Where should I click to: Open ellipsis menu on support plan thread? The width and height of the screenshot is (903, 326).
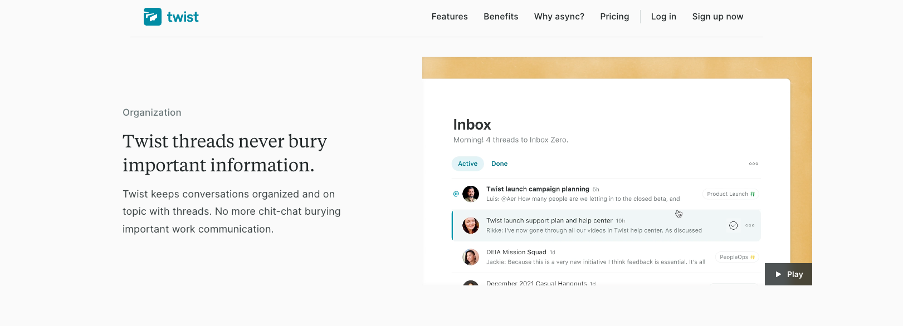pyautogui.click(x=750, y=225)
